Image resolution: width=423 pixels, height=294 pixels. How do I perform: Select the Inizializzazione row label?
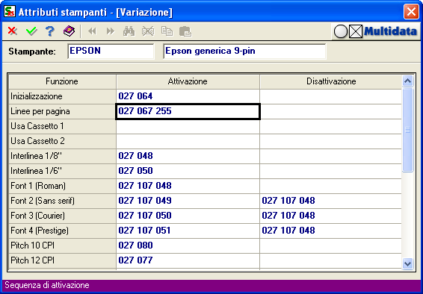coord(62,96)
